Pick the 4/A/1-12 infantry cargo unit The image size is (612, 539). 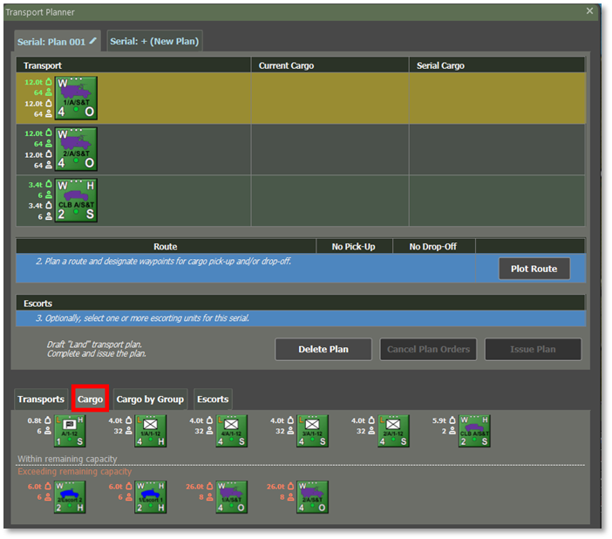coord(232,432)
